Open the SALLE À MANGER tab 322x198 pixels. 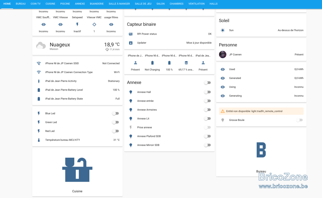119,4
